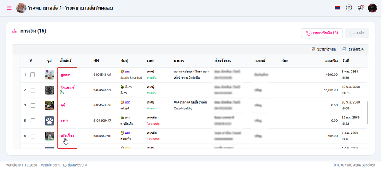Sort by the ชื่อสัตว์ column header
The height and width of the screenshot is (169, 381).
65,60
